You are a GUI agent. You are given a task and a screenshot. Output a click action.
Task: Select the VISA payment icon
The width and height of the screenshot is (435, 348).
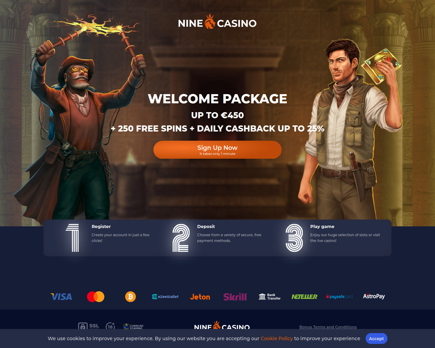[x=61, y=297]
